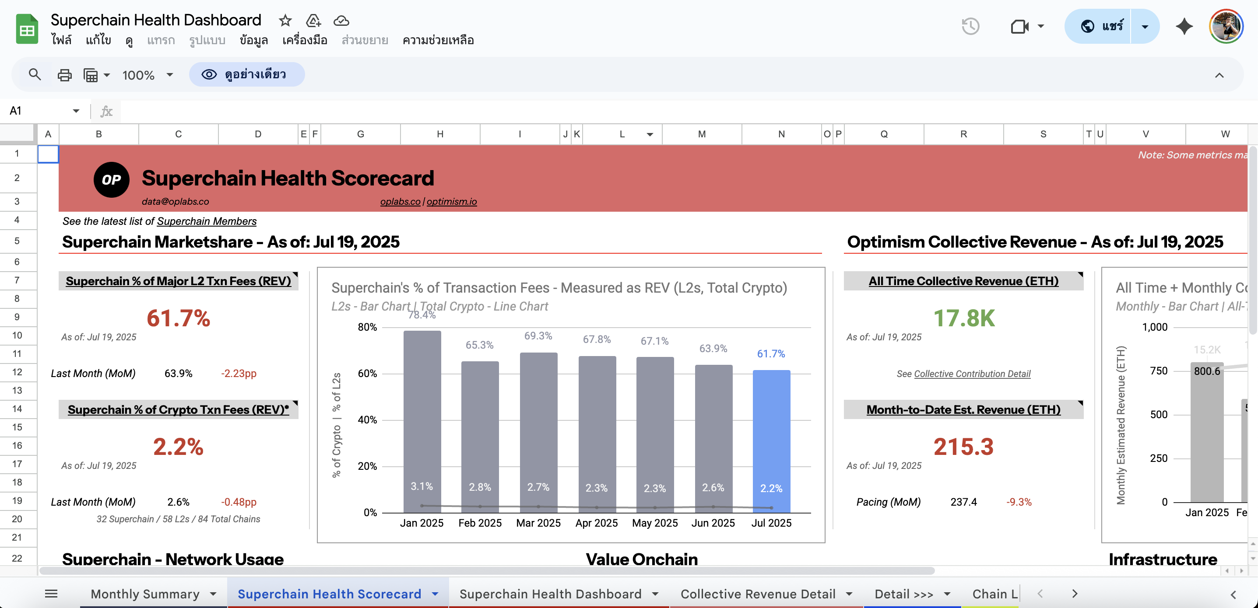Open the แก้ไข menu
Viewport: 1258px width, 608px height.
[98, 40]
